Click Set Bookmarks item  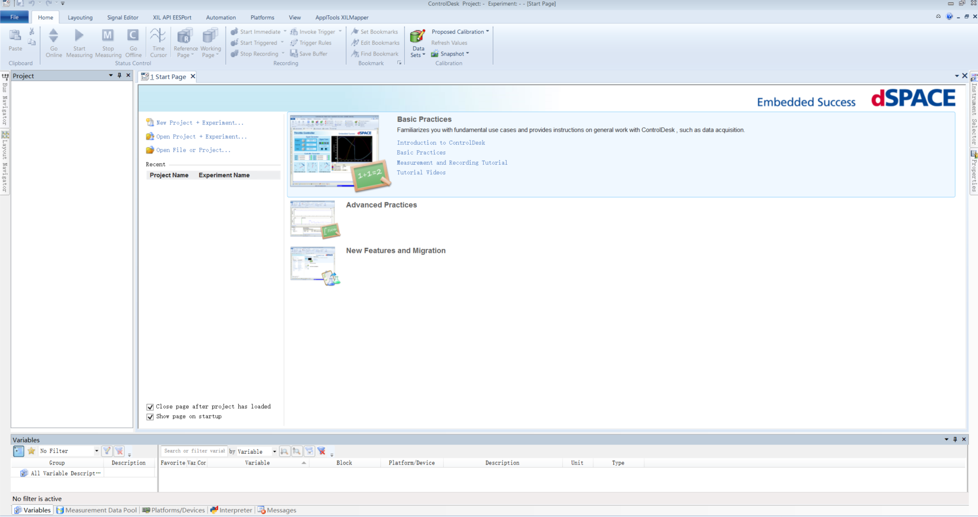tap(374, 32)
